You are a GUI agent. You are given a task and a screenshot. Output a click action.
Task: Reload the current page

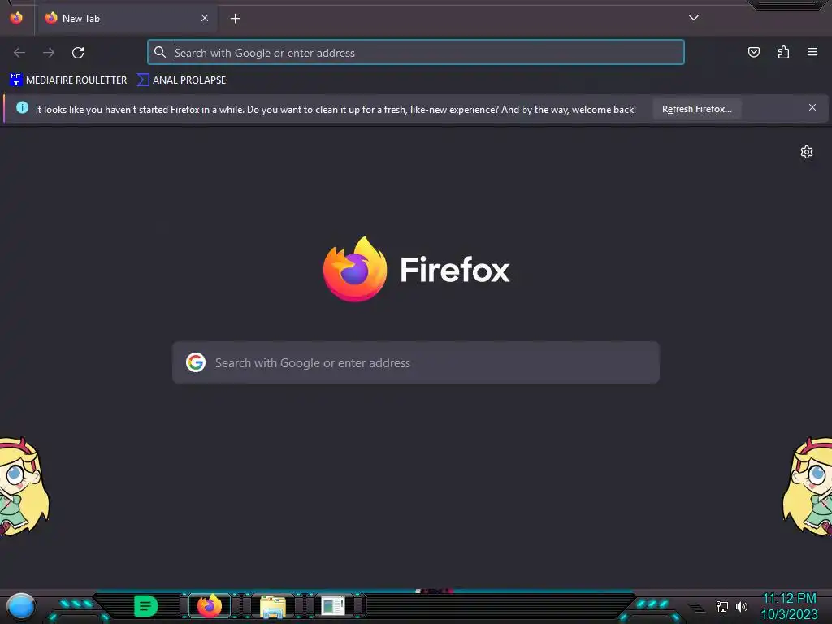[78, 53]
